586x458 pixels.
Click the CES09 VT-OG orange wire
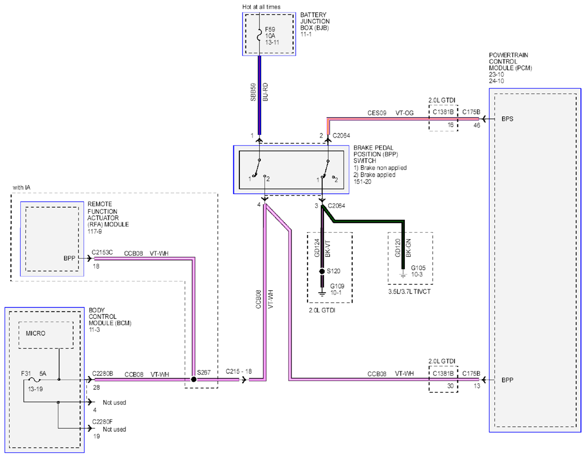(x=404, y=119)
